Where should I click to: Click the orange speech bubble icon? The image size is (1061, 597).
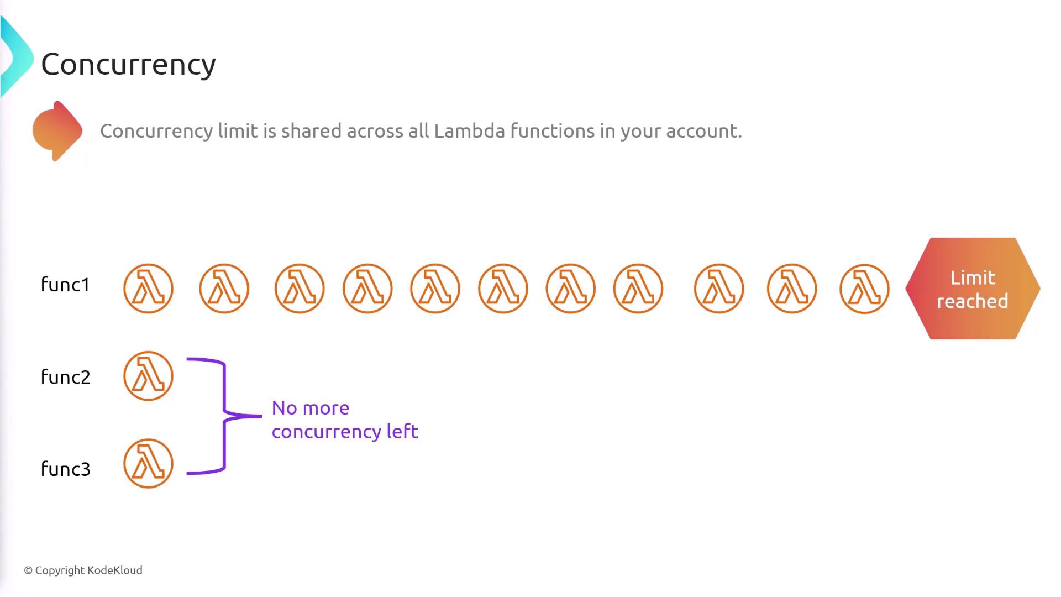[x=57, y=131]
